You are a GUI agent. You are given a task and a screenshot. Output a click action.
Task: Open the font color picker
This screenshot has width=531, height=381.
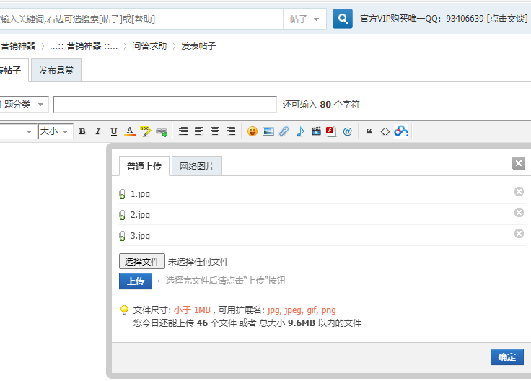point(130,131)
